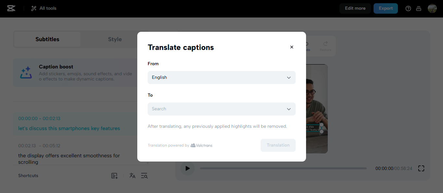
Task: Click the auto captions document icon near Shortcuts
Action: pos(114,175)
